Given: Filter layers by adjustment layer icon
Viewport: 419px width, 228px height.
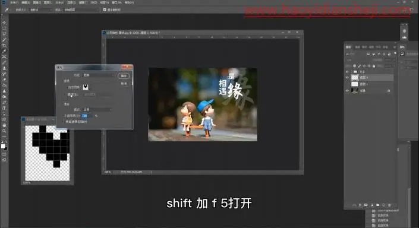Looking at the screenshot, I should 373,54.
